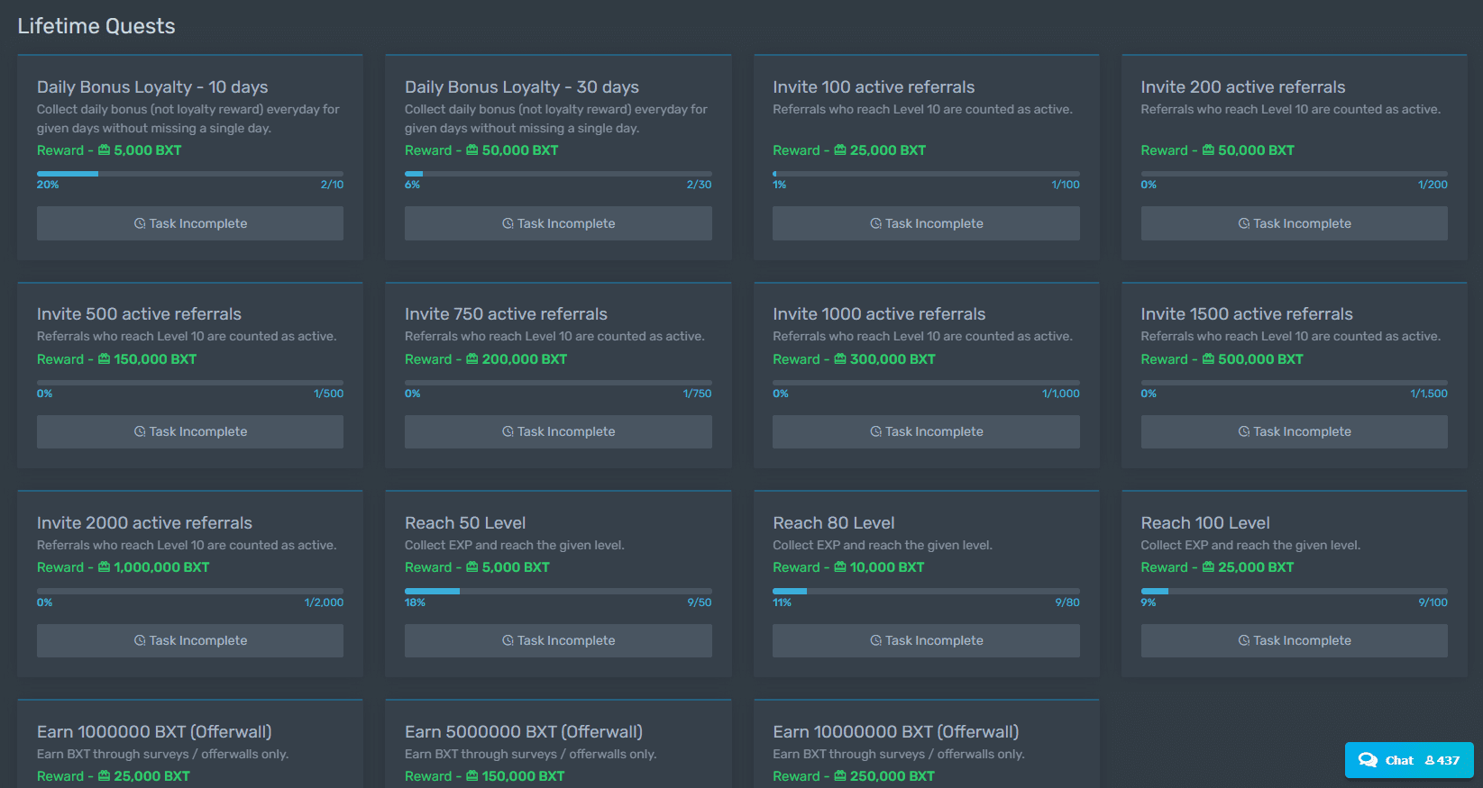Click the title Invite 500 active referrals
The height and width of the screenshot is (788, 1483).
coord(139,314)
